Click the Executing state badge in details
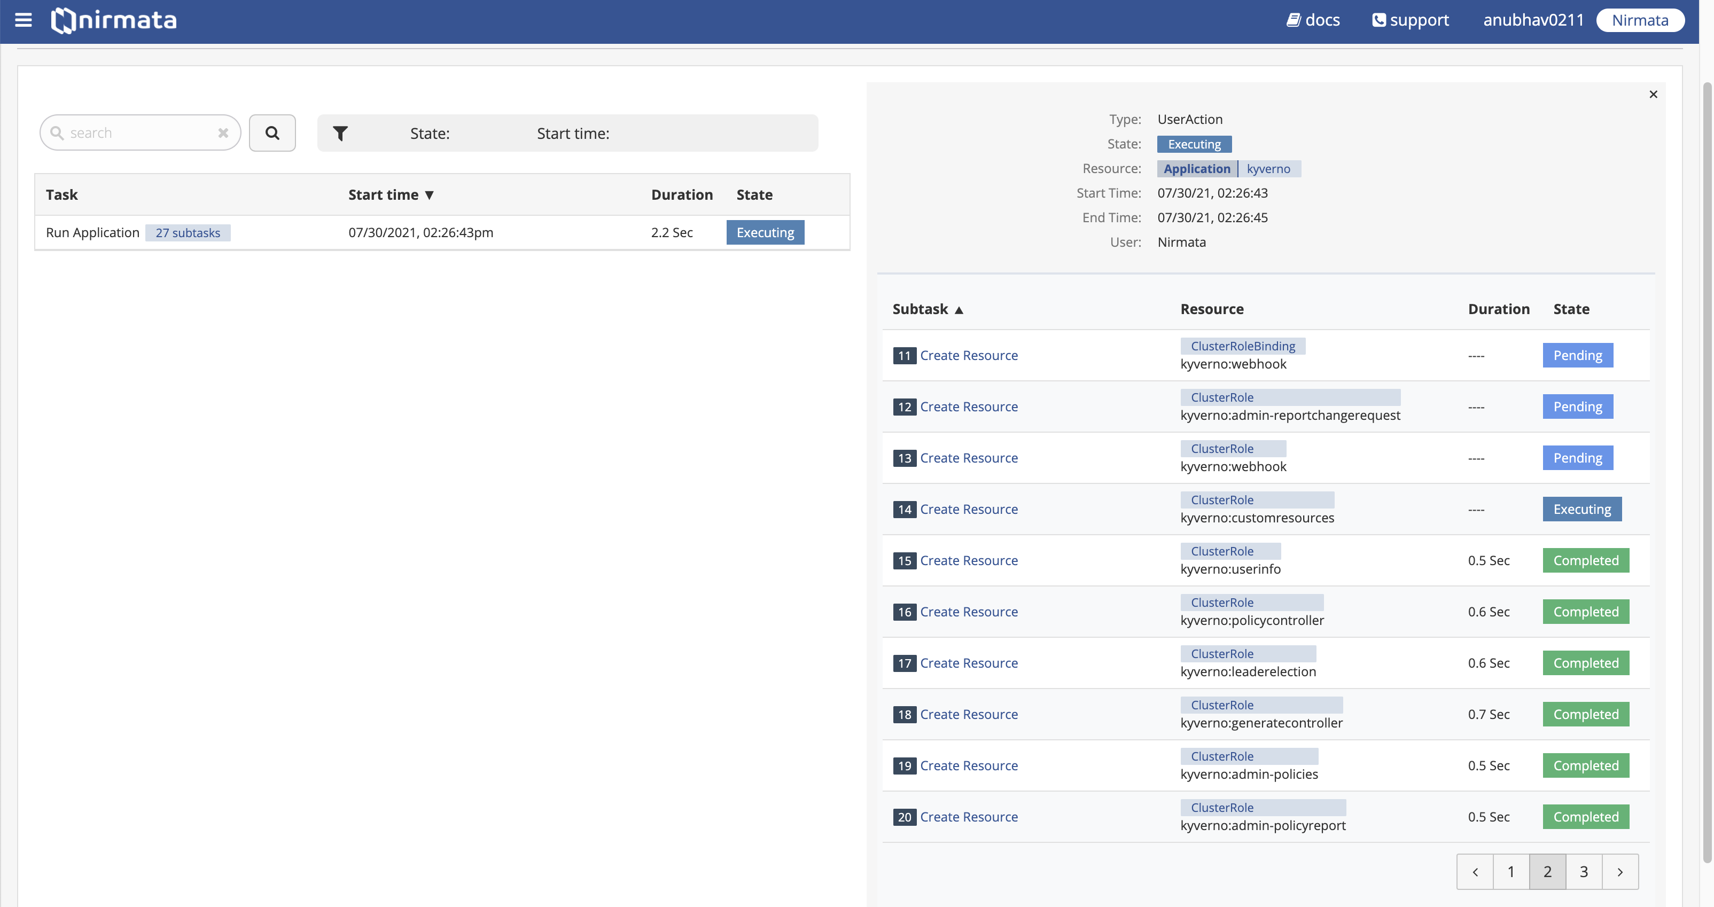The height and width of the screenshot is (907, 1714). 1194,144
